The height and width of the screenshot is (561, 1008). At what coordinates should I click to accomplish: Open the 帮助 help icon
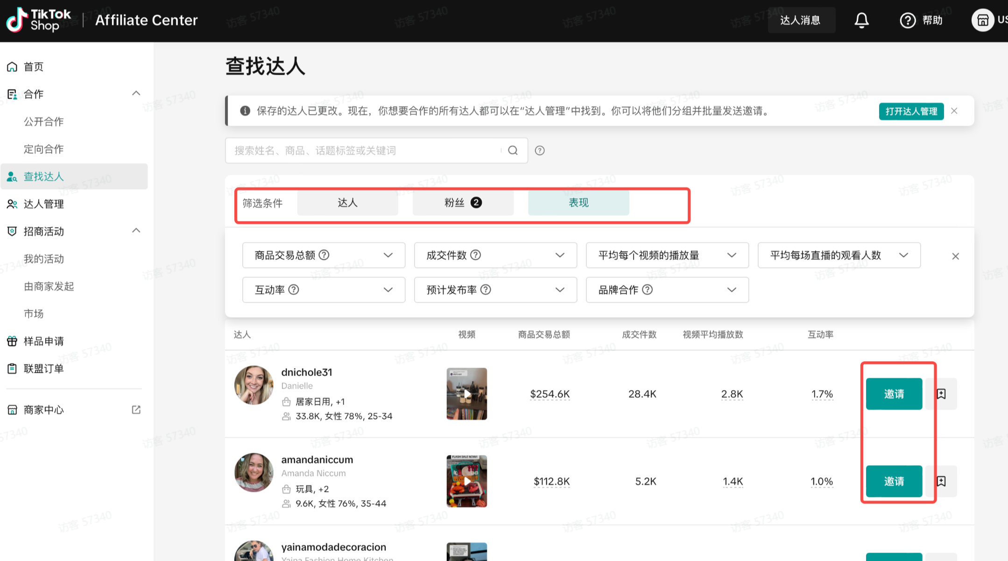[908, 20]
